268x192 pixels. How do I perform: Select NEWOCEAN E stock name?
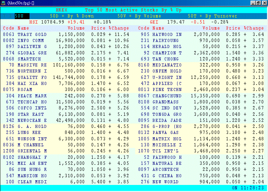click(x=32, y=121)
